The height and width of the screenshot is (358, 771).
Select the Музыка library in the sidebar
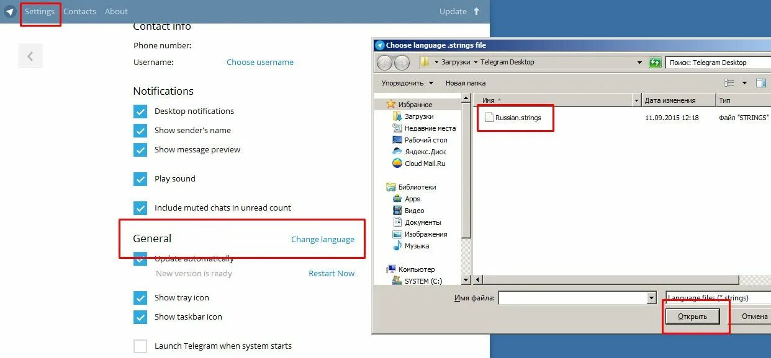pos(417,246)
